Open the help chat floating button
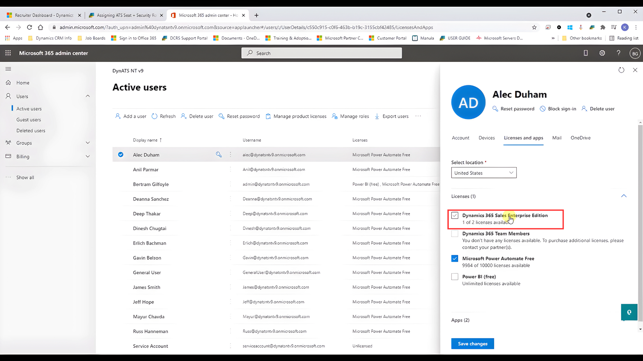The width and height of the screenshot is (643, 361). pos(629,312)
